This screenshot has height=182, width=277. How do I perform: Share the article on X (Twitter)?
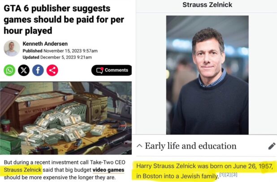click(24, 70)
